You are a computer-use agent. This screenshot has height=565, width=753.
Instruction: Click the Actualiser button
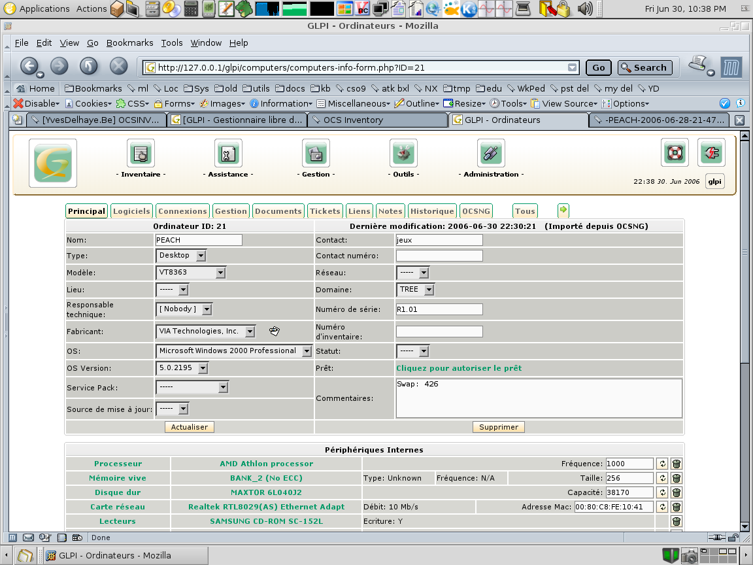189,427
